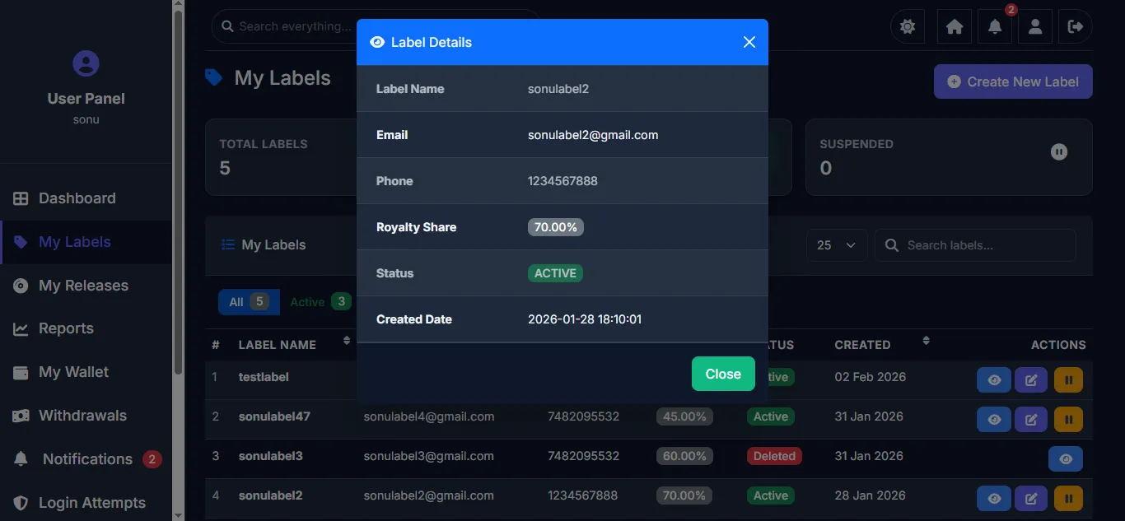Go to home via house icon
This screenshot has height=521, width=1125.
(x=955, y=27)
